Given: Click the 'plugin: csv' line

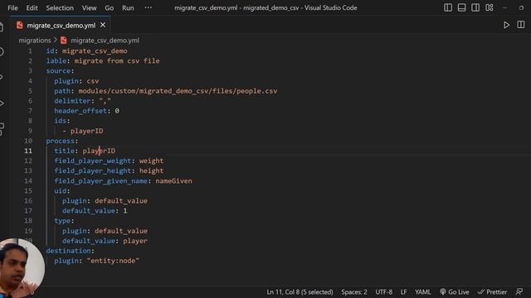Looking at the screenshot, I should pos(76,81).
